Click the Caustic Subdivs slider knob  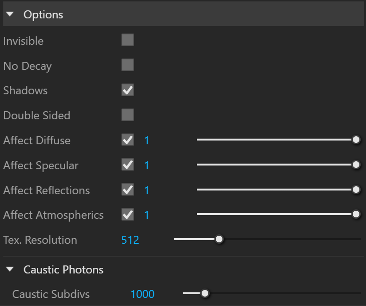(204, 293)
